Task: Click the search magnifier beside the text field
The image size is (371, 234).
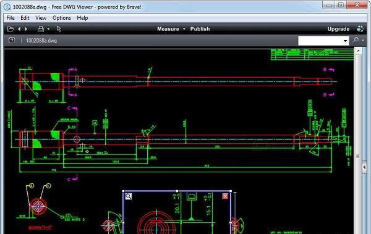Action: (356, 40)
